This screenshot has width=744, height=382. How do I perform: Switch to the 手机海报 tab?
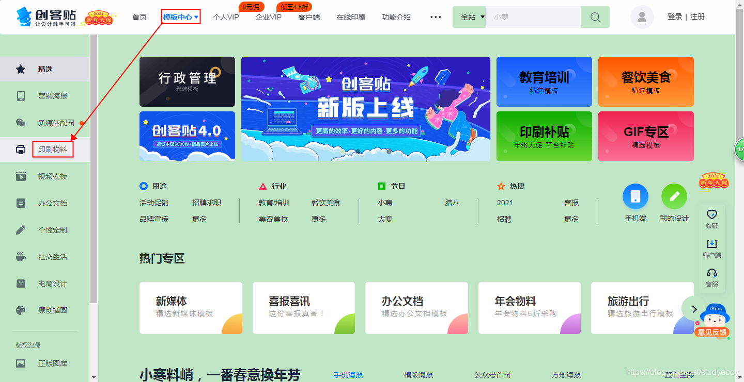[348, 375]
